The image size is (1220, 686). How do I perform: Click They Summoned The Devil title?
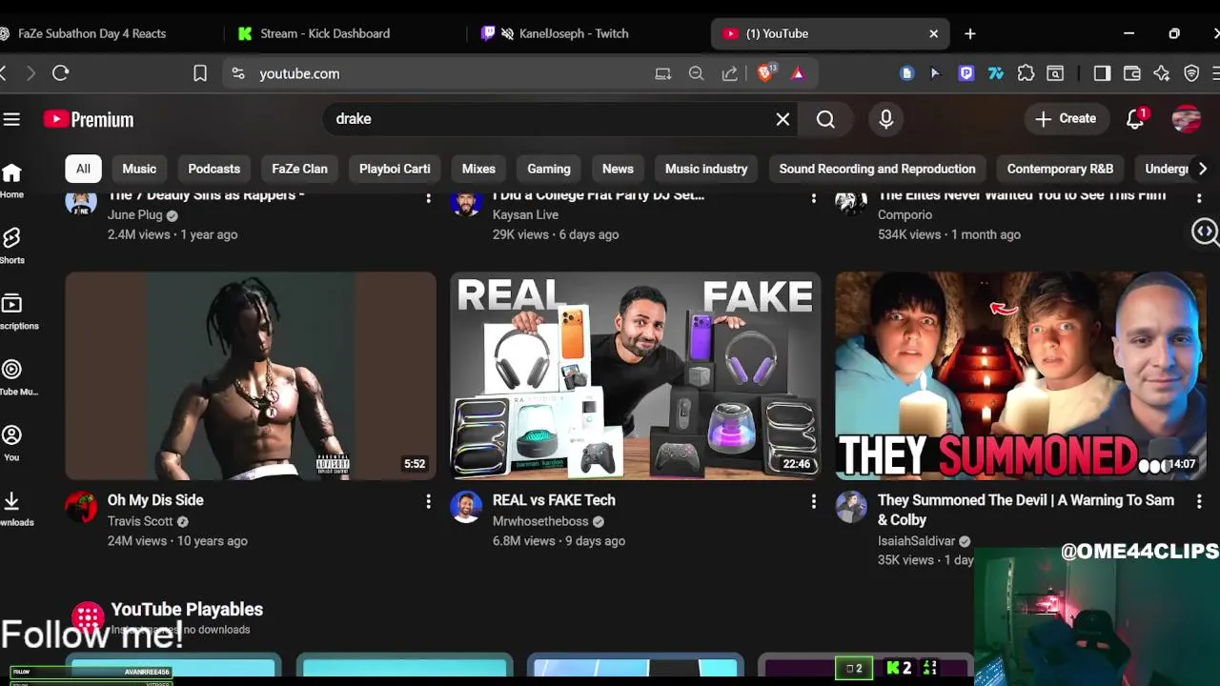pyautogui.click(x=1026, y=510)
